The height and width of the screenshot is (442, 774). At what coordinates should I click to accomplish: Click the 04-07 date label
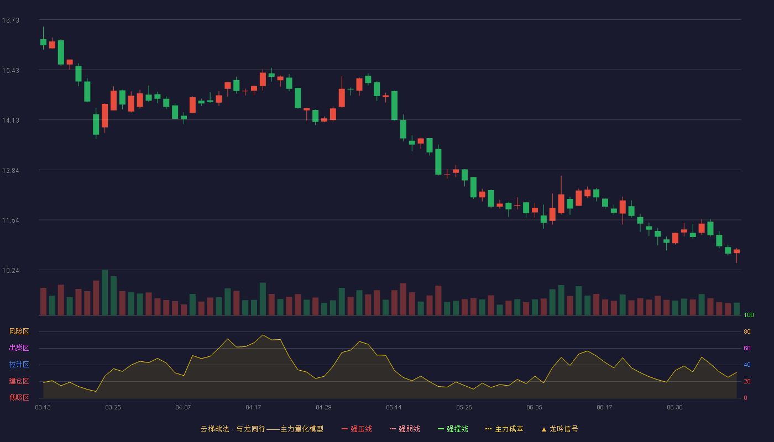click(184, 407)
